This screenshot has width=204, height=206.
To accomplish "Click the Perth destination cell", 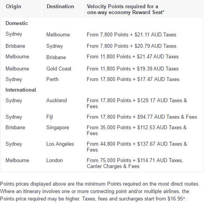I will pos(52,80).
